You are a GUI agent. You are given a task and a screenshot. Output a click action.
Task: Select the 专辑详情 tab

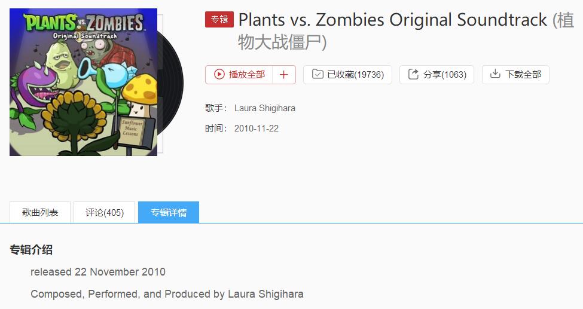pyautogui.click(x=169, y=212)
